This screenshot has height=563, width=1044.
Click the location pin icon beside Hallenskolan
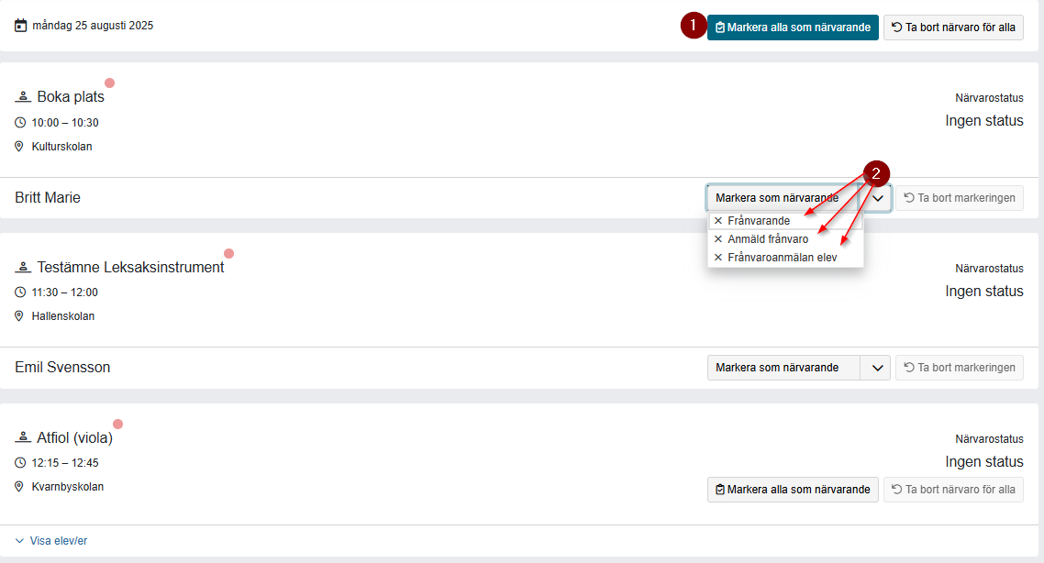(x=20, y=316)
